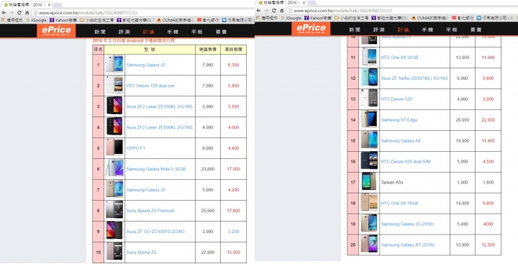Go back in the right browser window

(x=259, y=11)
